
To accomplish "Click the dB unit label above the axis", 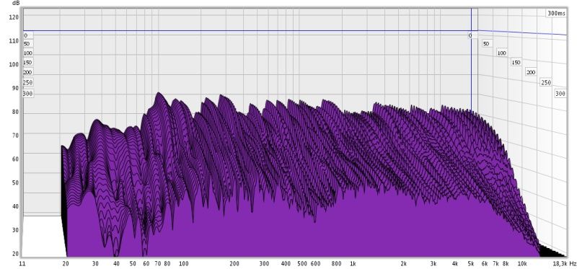I will (x=15, y=3).
